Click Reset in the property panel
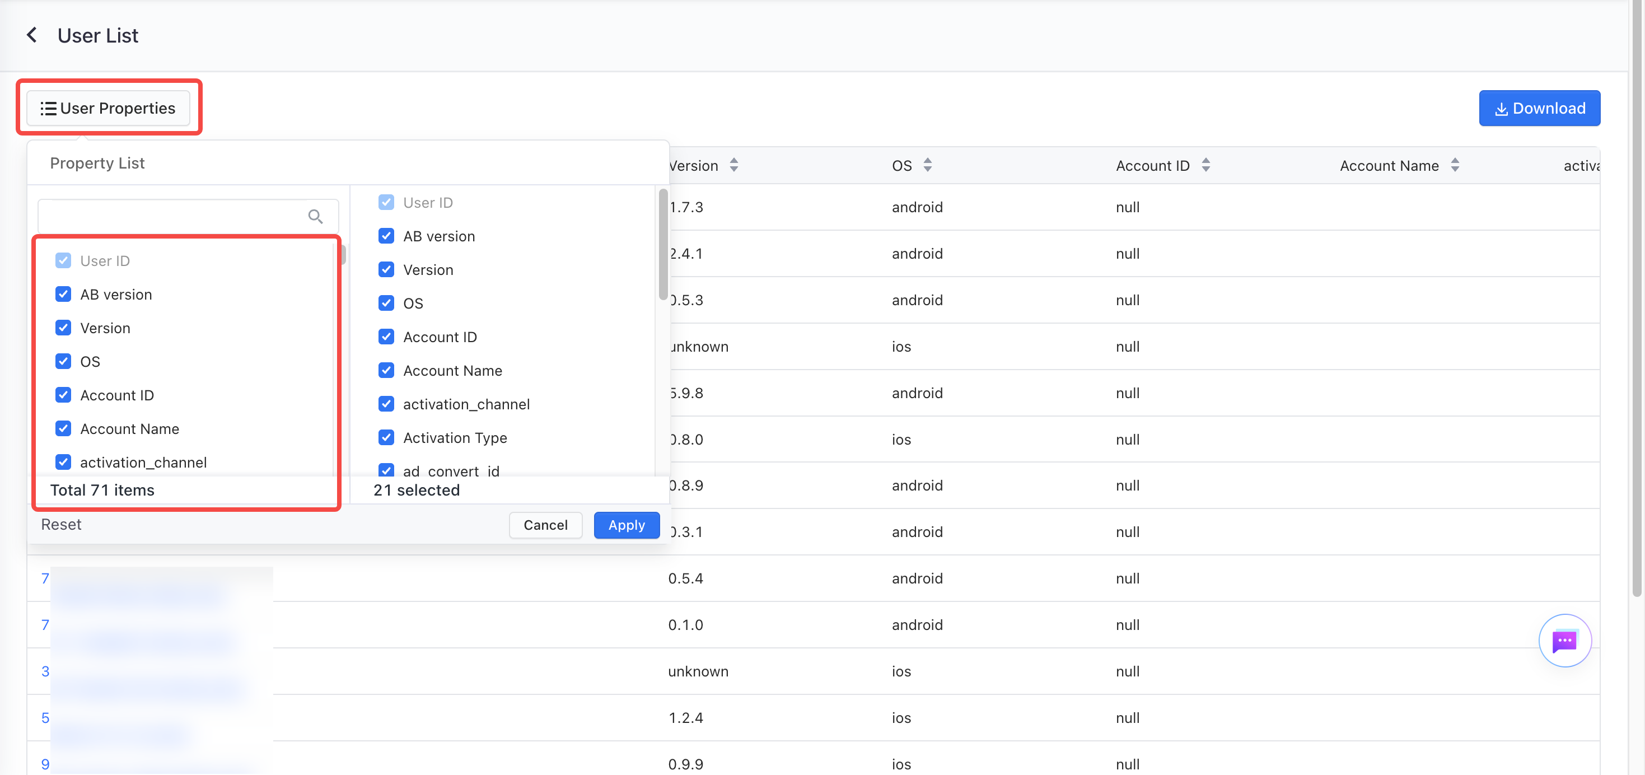 pos(61,525)
